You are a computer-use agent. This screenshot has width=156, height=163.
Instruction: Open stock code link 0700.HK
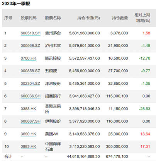coord(29,58)
